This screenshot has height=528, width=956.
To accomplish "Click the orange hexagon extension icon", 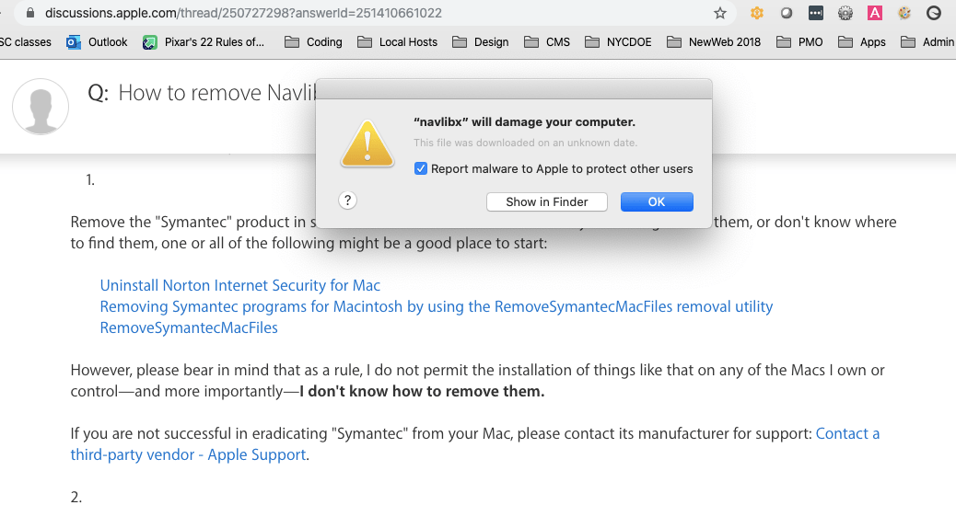I will [x=757, y=13].
